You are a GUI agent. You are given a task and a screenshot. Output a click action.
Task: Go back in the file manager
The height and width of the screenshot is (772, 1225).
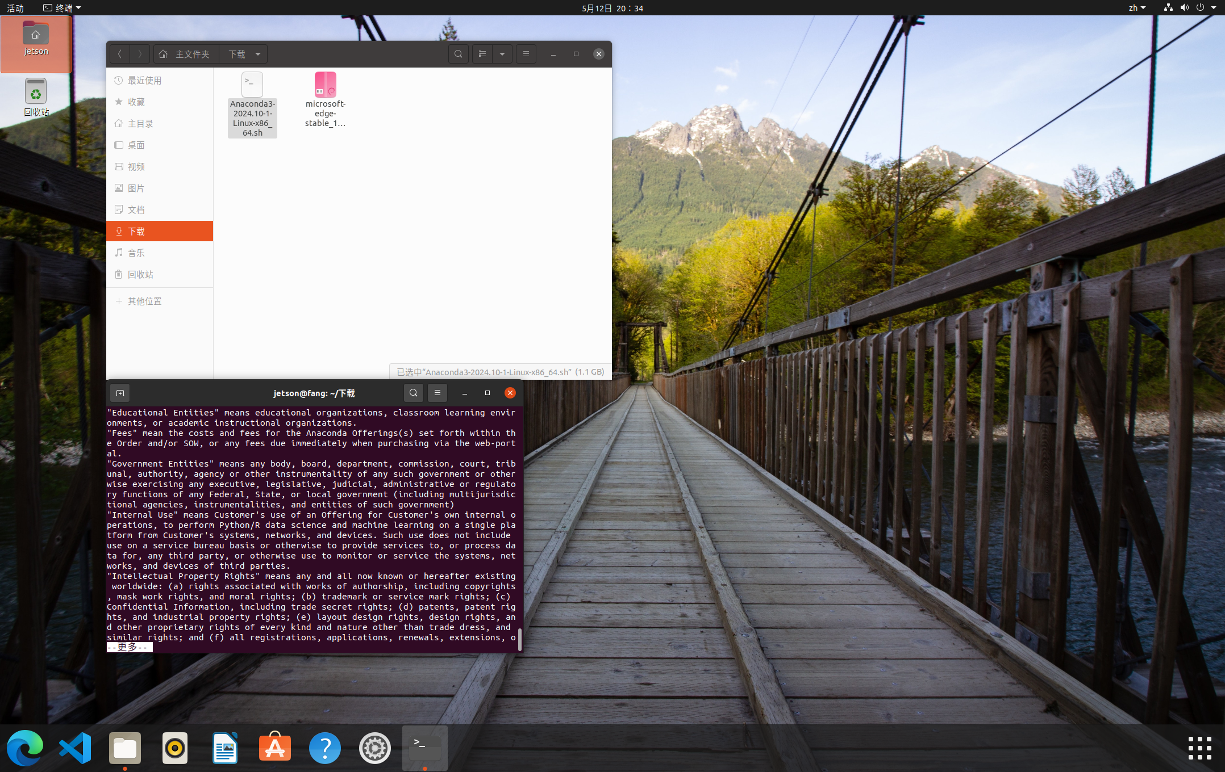120,54
